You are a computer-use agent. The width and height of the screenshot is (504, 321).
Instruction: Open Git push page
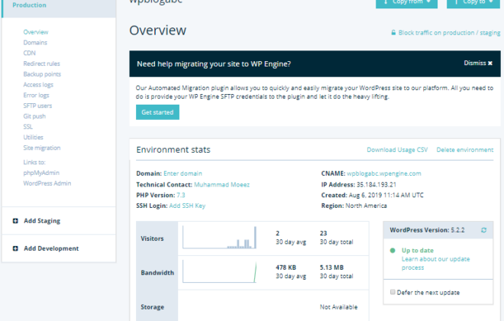34,116
